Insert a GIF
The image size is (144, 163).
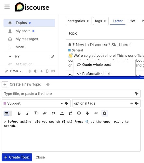pyautogui.click(x=96, y=113)
